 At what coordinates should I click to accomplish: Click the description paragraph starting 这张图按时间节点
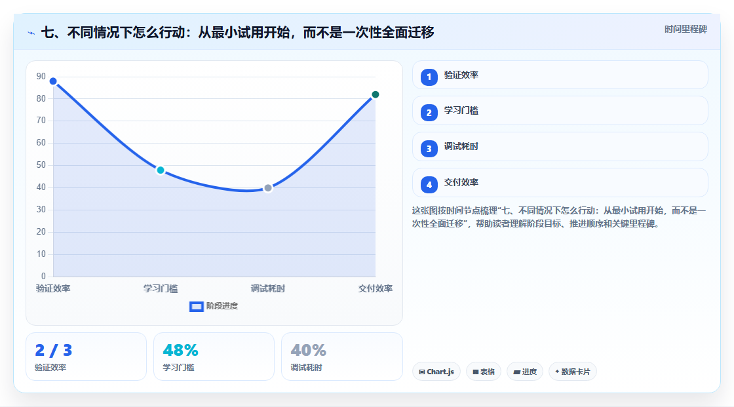pyautogui.click(x=559, y=218)
